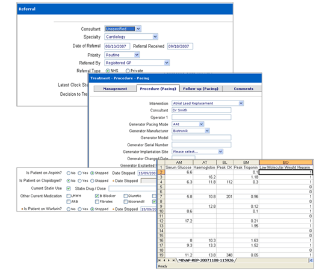Select Yes for Is Patient on Aspirin
331x271 pixels.
tap(79, 173)
